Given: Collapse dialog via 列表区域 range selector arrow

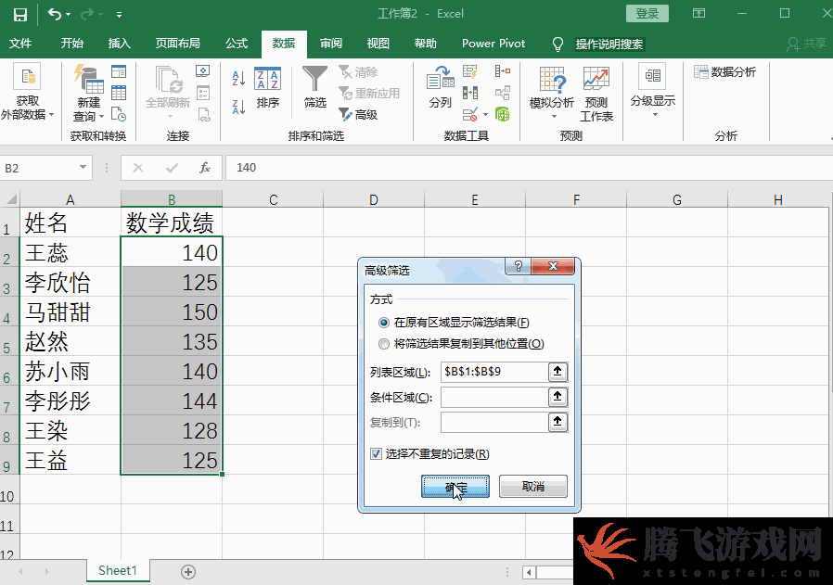Looking at the screenshot, I should 557,372.
